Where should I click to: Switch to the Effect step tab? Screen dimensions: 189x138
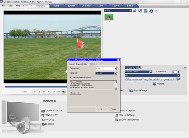71,6
